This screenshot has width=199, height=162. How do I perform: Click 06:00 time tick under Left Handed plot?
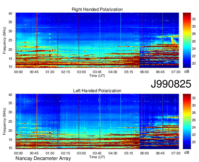[x=145, y=153]
